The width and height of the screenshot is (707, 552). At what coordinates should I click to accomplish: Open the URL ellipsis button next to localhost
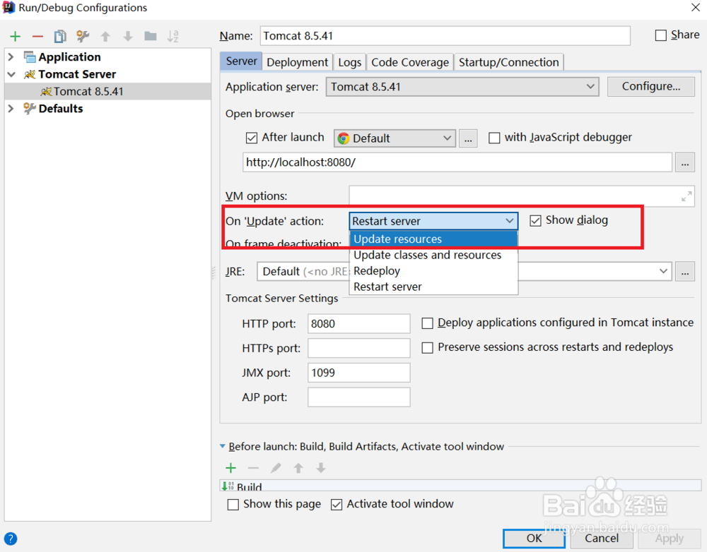coord(685,162)
